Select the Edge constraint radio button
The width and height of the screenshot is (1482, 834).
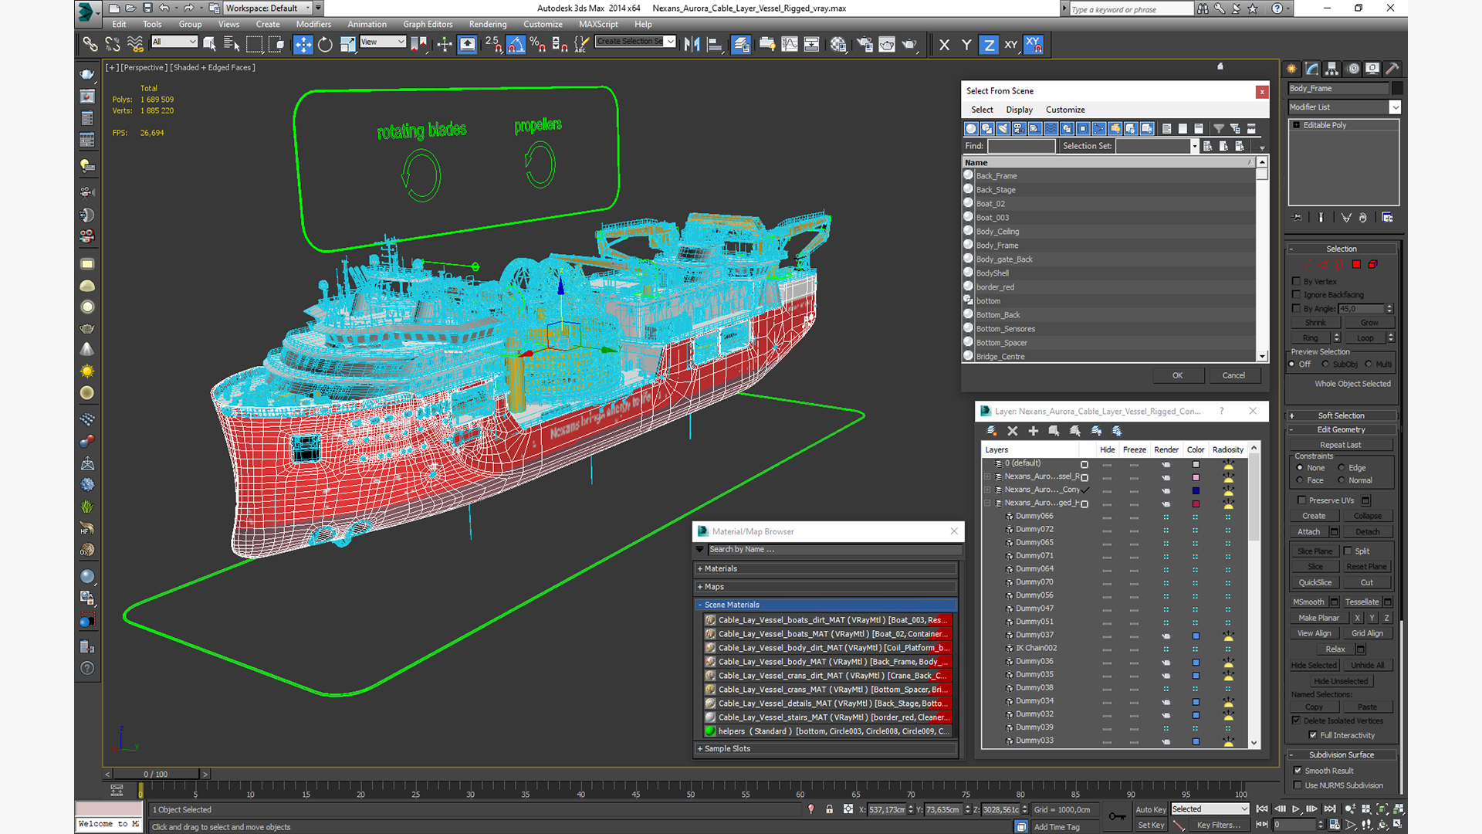click(x=1342, y=468)
